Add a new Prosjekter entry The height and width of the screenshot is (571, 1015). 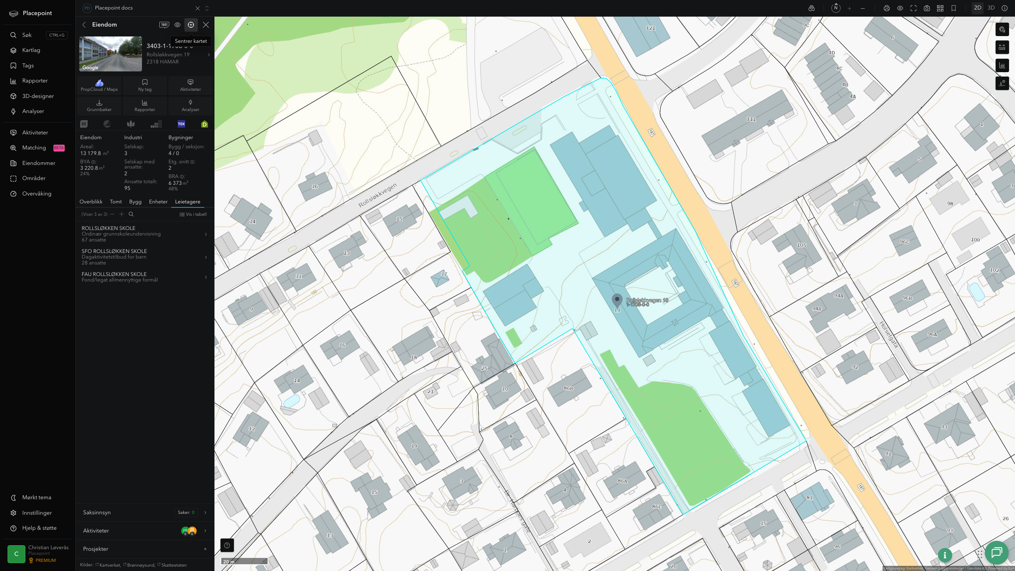205,549
